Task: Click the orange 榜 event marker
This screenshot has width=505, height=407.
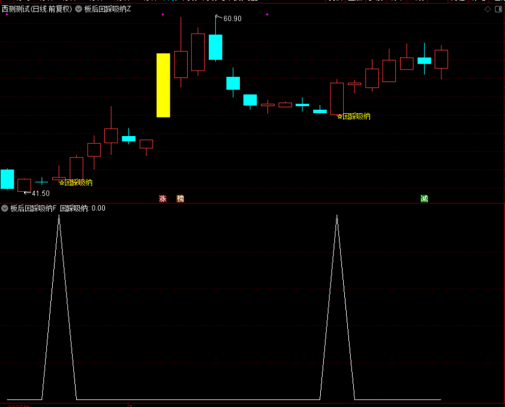Action: click(x=180, y=198)
